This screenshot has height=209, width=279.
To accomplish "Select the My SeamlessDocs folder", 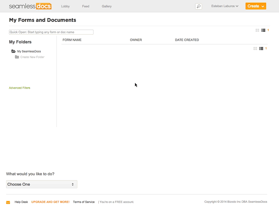I will 29,51.
